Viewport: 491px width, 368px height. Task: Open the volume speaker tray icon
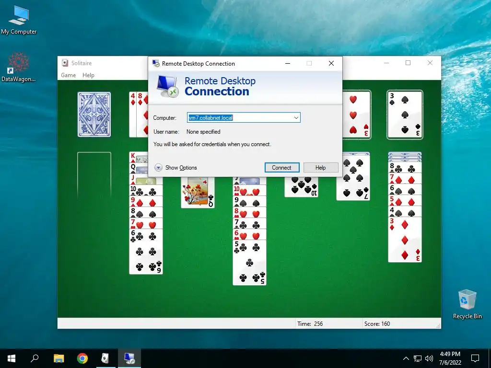tap(429, 358)
